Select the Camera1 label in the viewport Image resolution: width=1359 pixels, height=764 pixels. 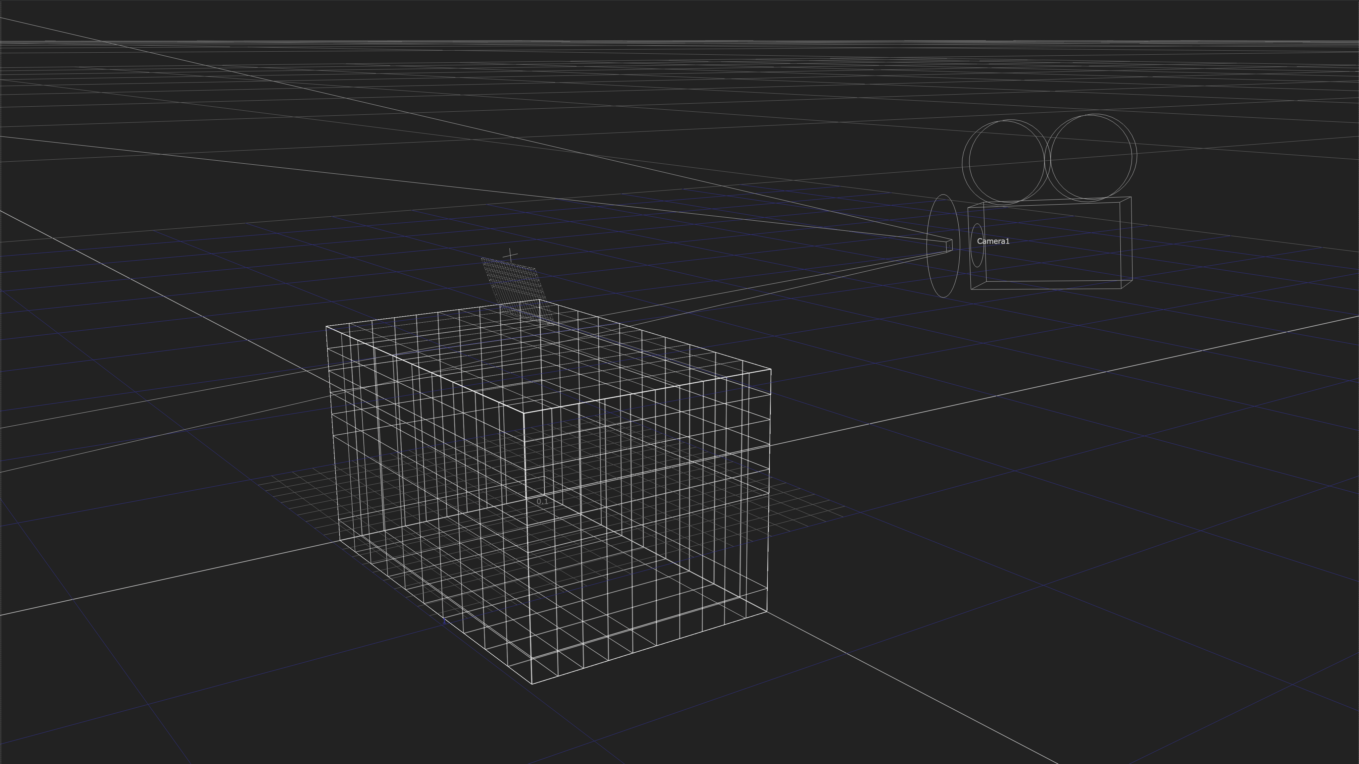coord(993,241)
